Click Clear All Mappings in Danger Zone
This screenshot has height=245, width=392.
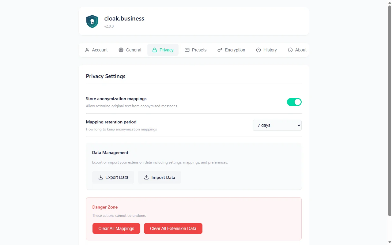tap(116, 228)
